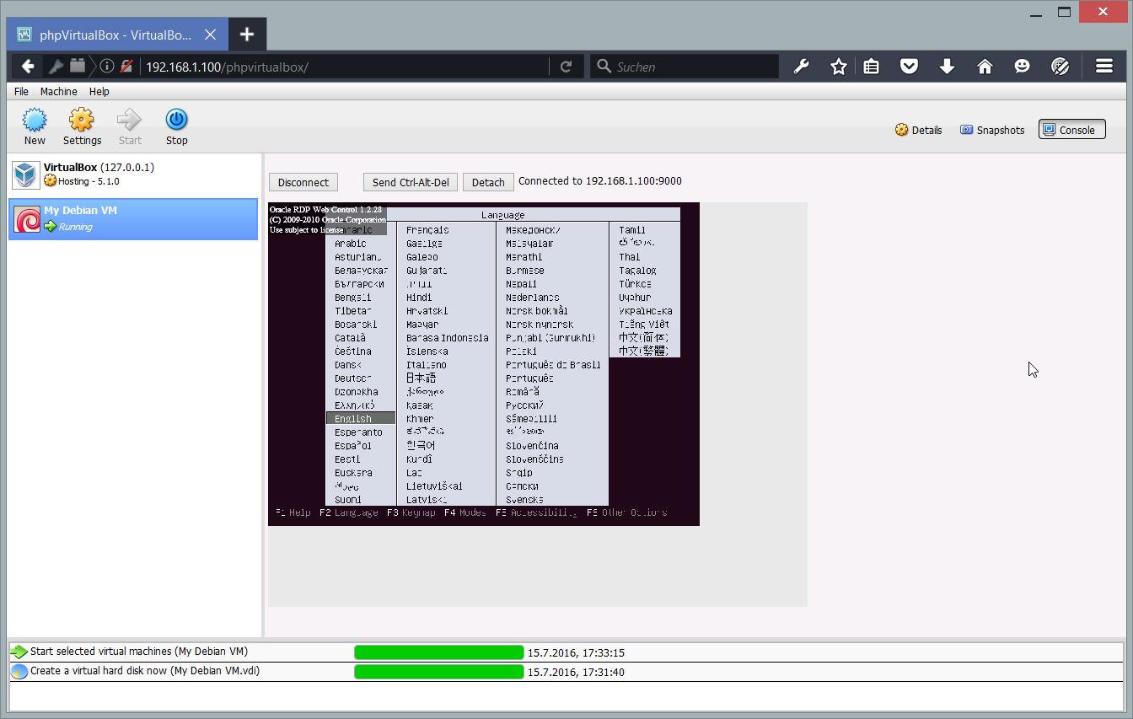Reload the page with the refresh icon
This screenshot has width=1133, height=719.
[566, 67]
